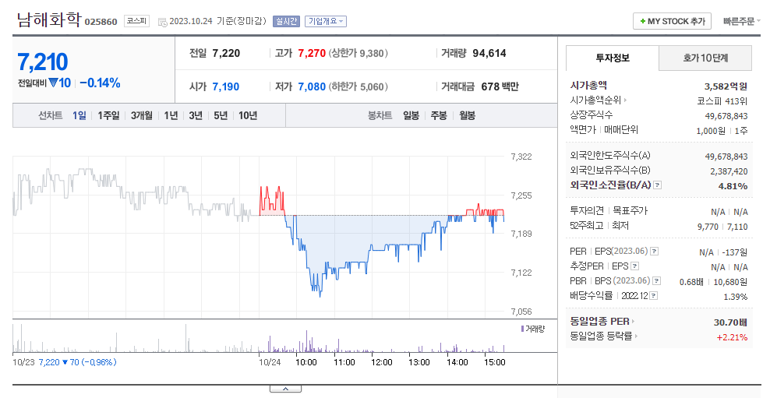The width and height of the screenshot is (770, 398).
Task: Click the 외국인소진율 value 4.81%
Action: [x=733, y=186]
